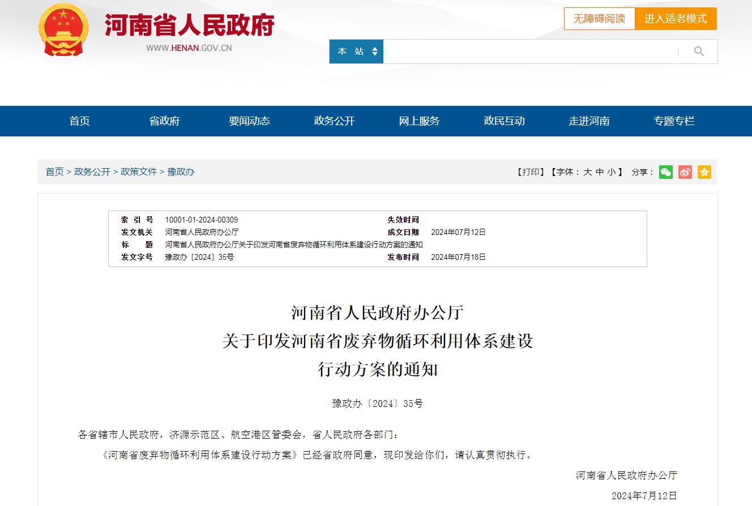Click the yellow star favorite icon
Screen dimensions: 752x506
[704, 172]
